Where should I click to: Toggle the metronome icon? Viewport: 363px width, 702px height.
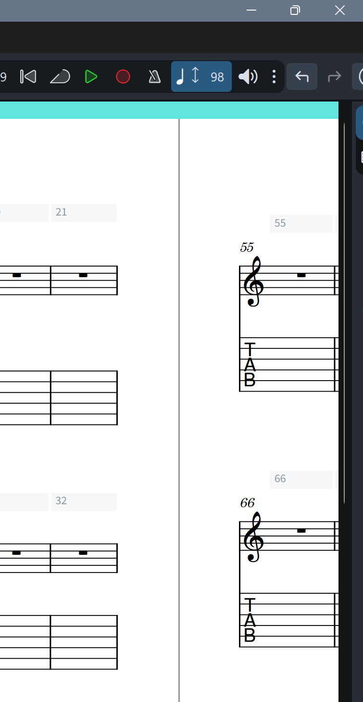(154, 77)
